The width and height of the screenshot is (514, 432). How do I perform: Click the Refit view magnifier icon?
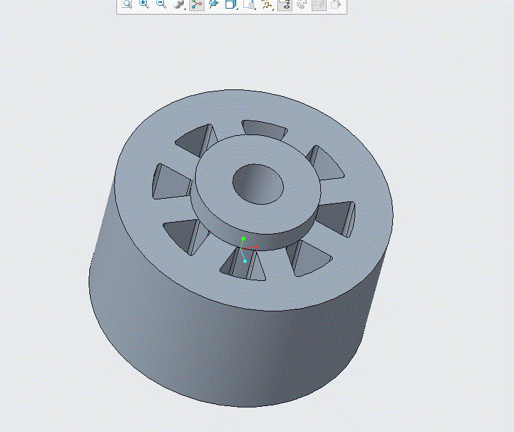pyautogui.click(x=127, y=4)
